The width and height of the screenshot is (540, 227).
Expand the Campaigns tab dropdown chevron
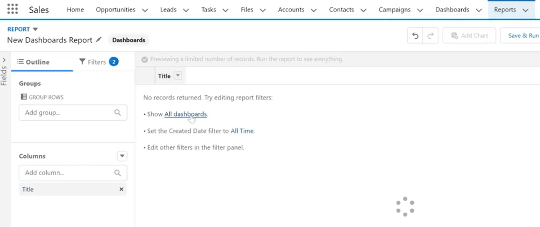pyautogui.click(x=420, y=10)
